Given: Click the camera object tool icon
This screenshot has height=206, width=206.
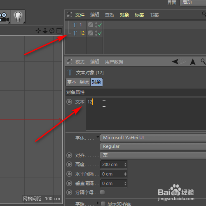Looking at the screenshot, I should tap(4, 17).
